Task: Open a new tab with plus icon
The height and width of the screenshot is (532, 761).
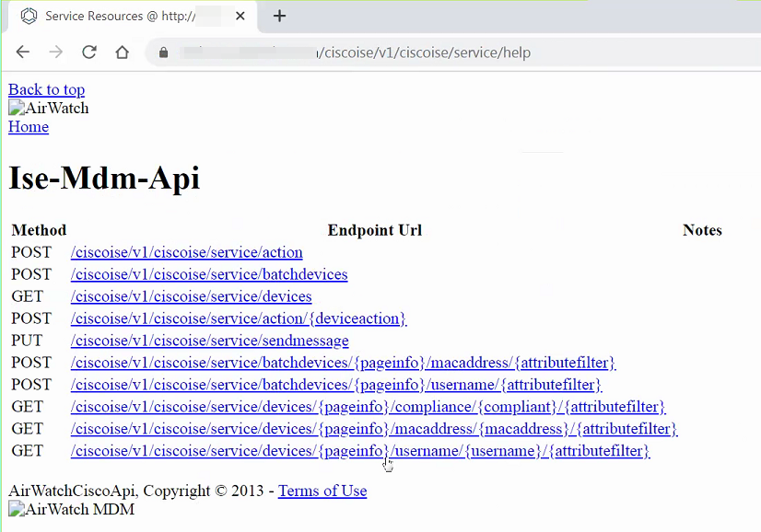Action: tap(280, 16)
